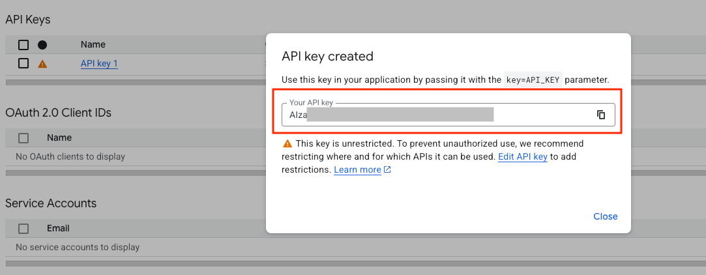The image size is (706, 275).
Task: Close the API key created dialog
Action: pos(605,216)
